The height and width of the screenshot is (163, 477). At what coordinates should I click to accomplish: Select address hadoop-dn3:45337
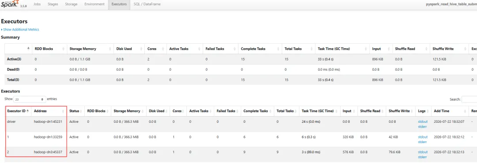pos(48,152)
